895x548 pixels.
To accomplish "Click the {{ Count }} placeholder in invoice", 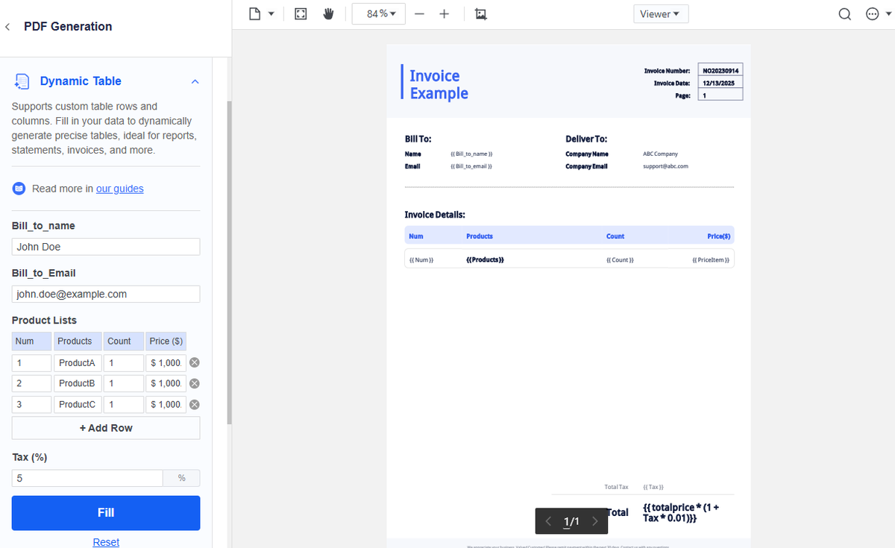I will [x=621, y=259].
